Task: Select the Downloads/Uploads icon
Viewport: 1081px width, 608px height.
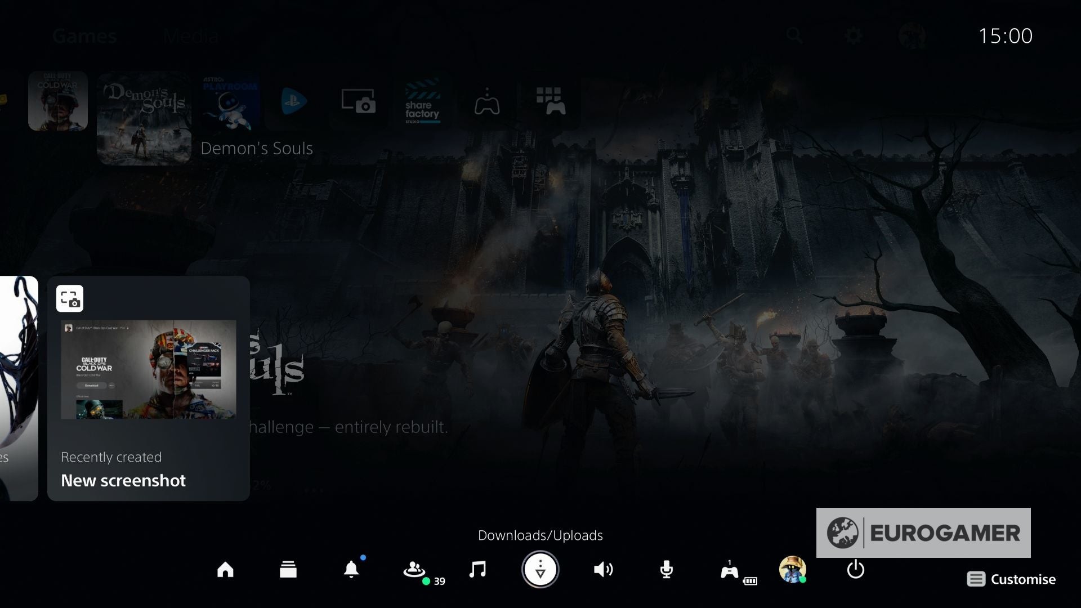Action: [540, 570]
